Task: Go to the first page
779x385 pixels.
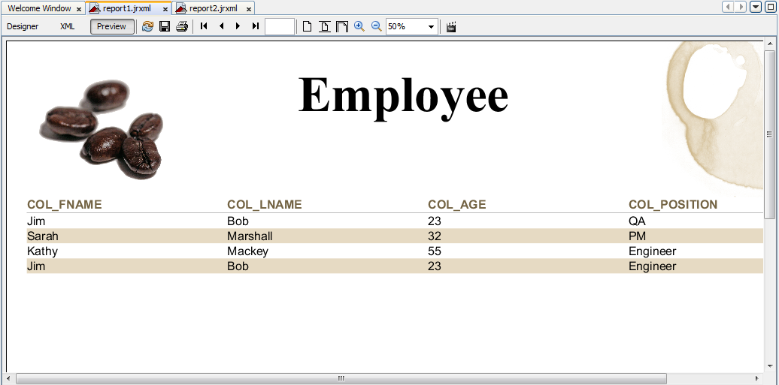Action: coord(204,26)
